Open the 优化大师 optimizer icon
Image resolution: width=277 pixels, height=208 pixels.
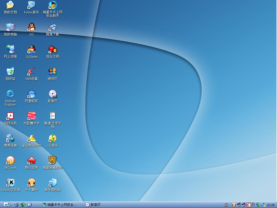pyautogui.click(x=52, y=50)
